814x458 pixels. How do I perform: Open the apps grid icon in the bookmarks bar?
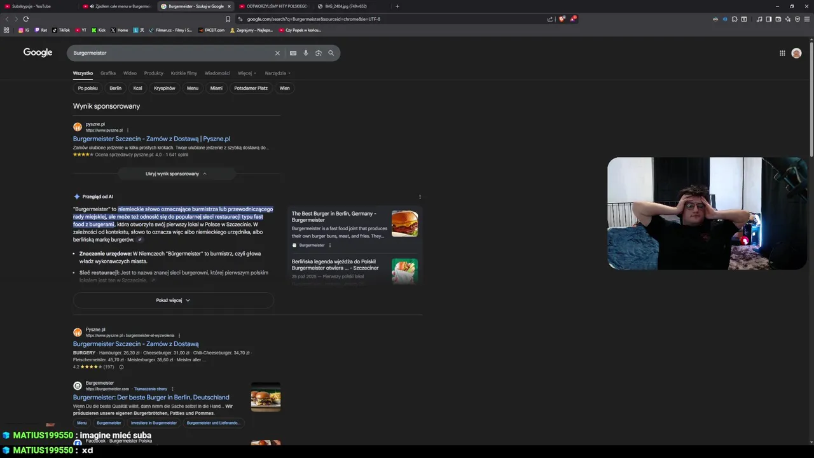6,30
